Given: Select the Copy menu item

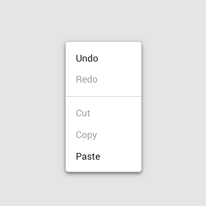Looking at the screenshot, I should 86,135.
